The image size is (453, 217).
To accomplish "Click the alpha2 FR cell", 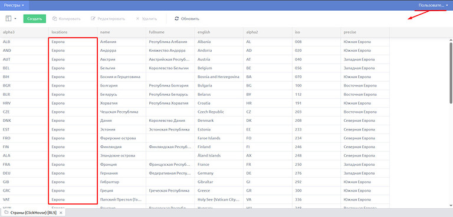I will [268, 164].
